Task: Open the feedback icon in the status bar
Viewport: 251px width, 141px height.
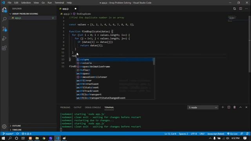Action: coord(242,134)
